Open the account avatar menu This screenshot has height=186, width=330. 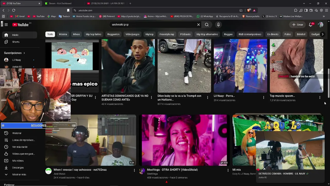(320, 25)
